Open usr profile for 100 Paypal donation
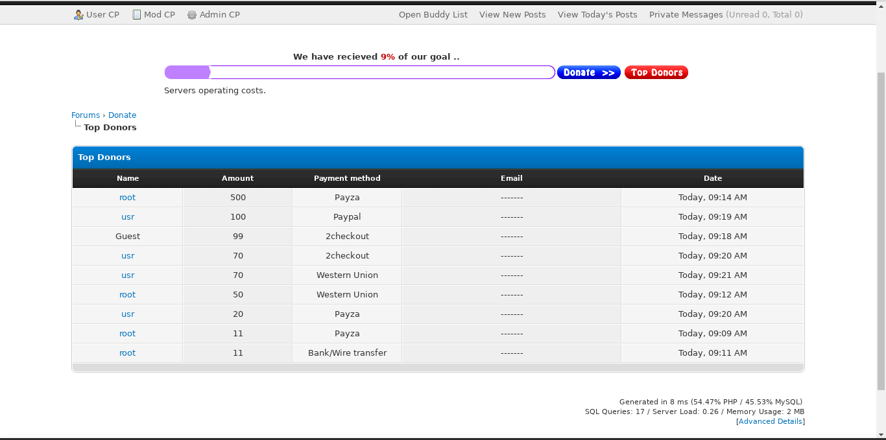The height and width of the screenshot is (440, 886). (x=128, y=217)
